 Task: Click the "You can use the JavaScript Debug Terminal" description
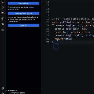(x=23, y=19)
